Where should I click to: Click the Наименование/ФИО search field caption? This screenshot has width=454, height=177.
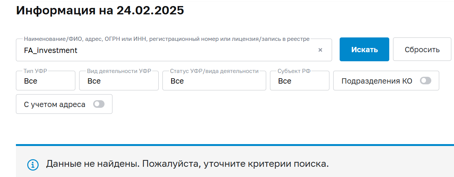[x=167, y=39]
